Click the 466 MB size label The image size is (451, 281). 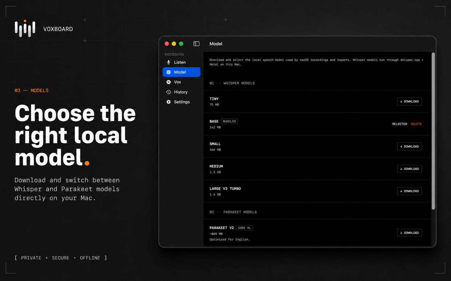click(215, 150)
